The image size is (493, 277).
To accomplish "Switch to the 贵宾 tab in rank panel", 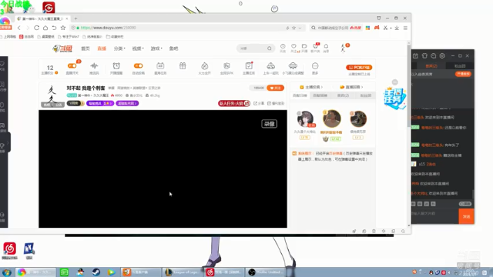I will (x=343, y=95).
